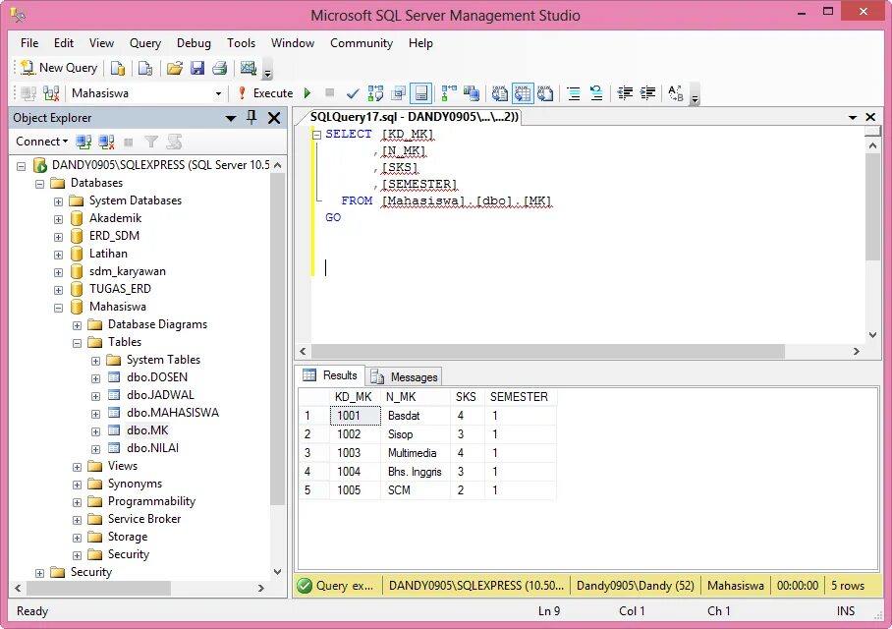Select Results to Text option
The image size is (892, 629).
click(499, 93)
